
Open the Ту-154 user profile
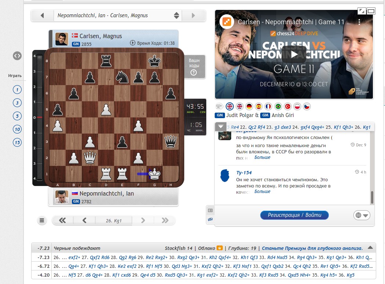244,172
